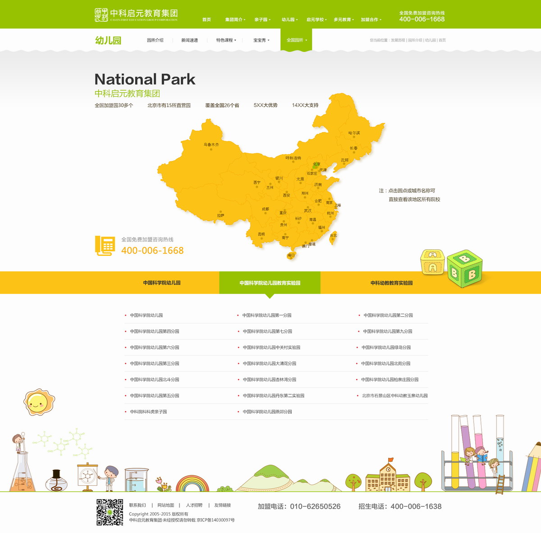The height and width of the screenshot is (533, 541).
Task: Click the 乌鲁木齐 city dot on map
Action: tap(211, 149)
